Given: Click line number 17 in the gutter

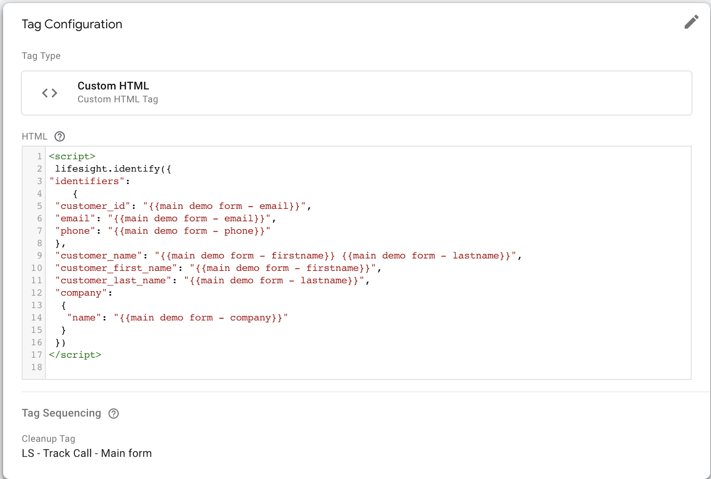Looking at the screenshot, I should pos(36,355).
